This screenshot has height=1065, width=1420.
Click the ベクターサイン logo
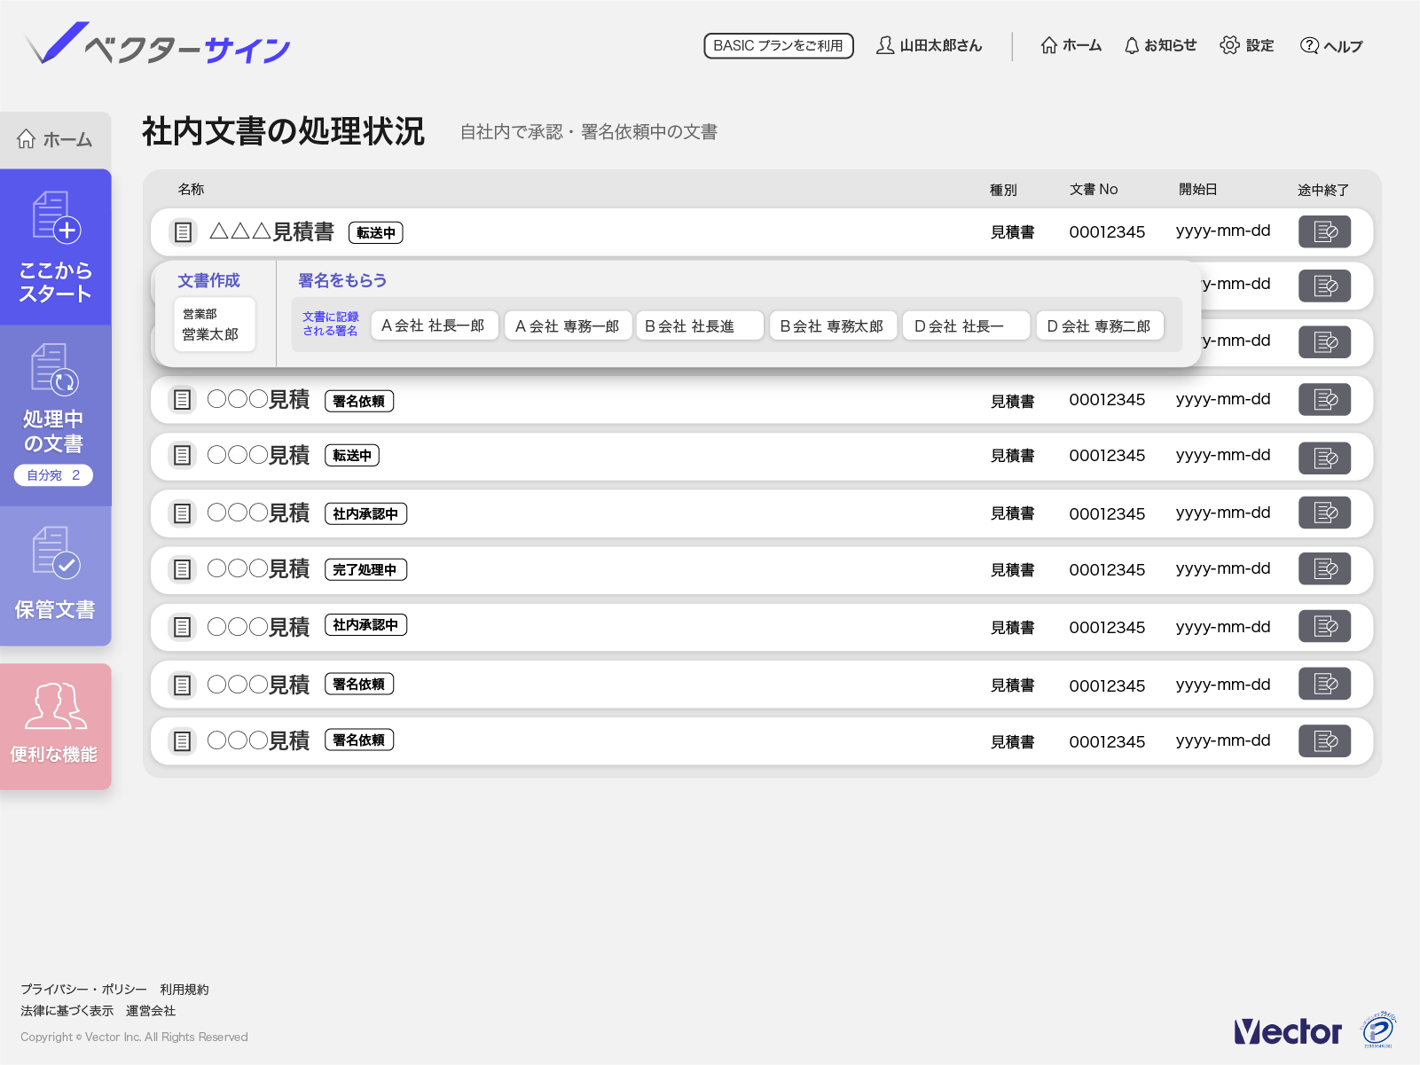tap(158, 44)
